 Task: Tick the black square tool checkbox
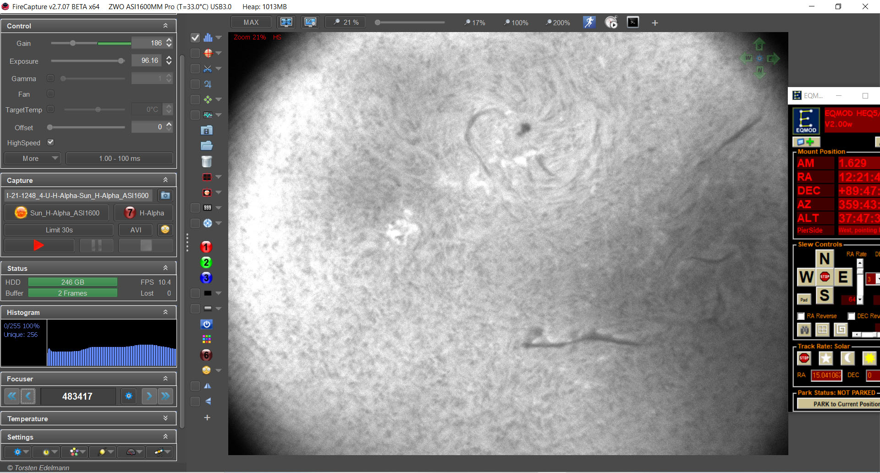point(195,293)
